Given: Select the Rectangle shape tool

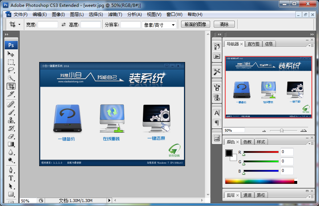Looking at the screenshot, I should click(x=11, y=194).
